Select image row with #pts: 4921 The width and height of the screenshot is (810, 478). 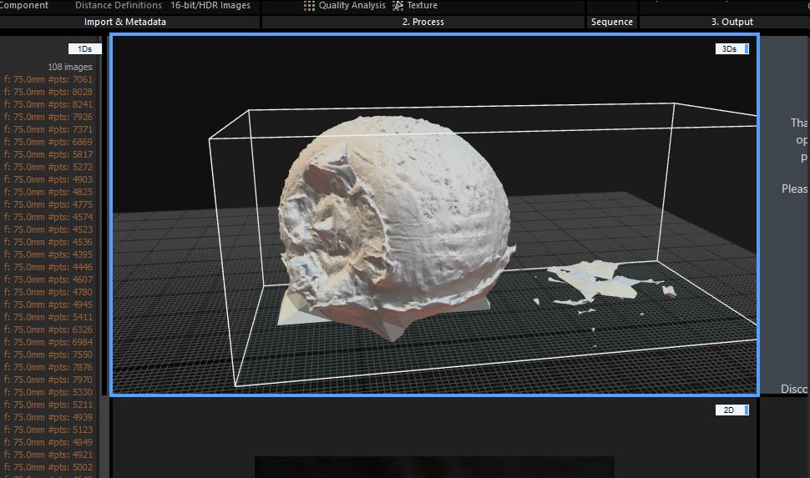point(48,455)
